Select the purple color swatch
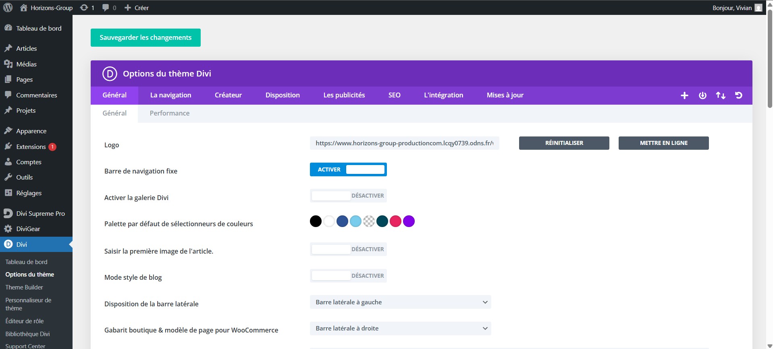Screen dimensions: 773x349 [409, 221]
